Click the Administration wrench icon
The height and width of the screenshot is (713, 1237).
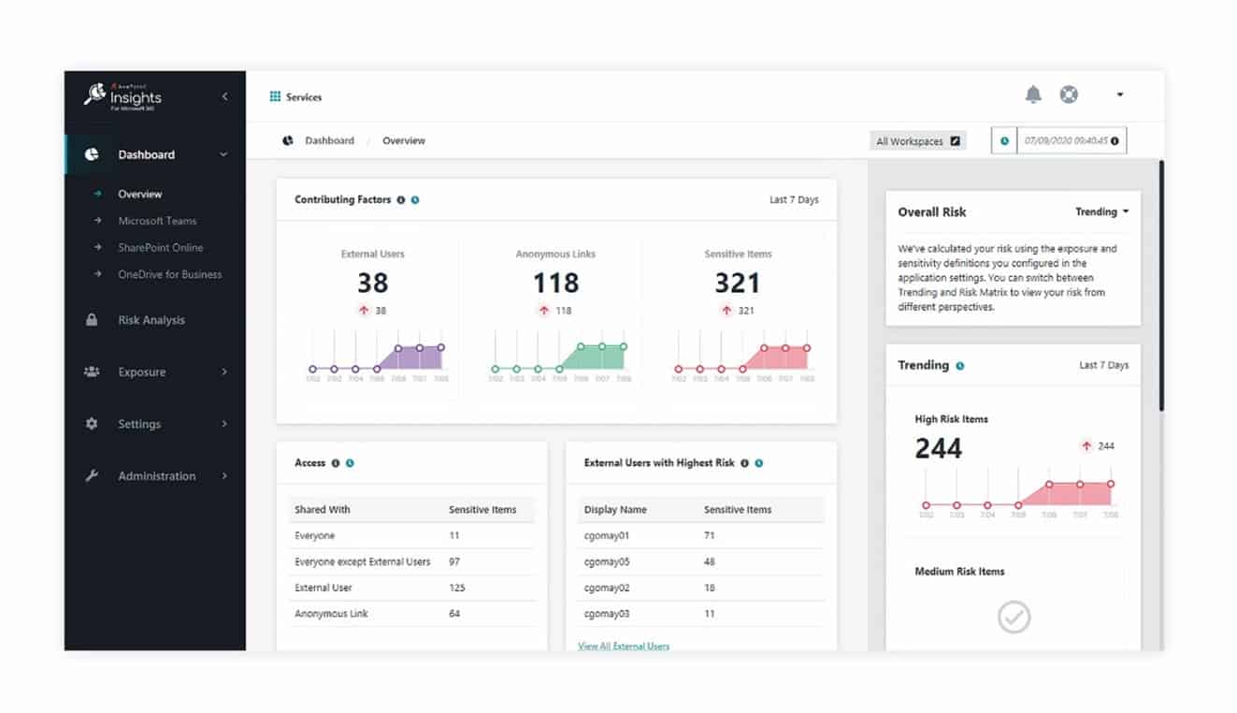[92, 476]
